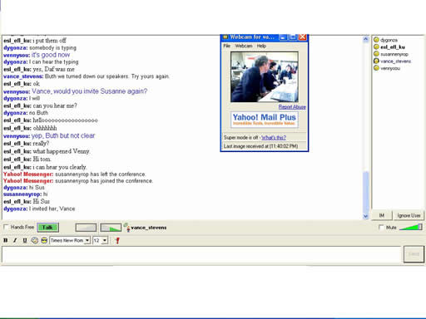Open the emoticons smiley picker
The width and height of the screenshot is (426, 319).
point(35,240)
